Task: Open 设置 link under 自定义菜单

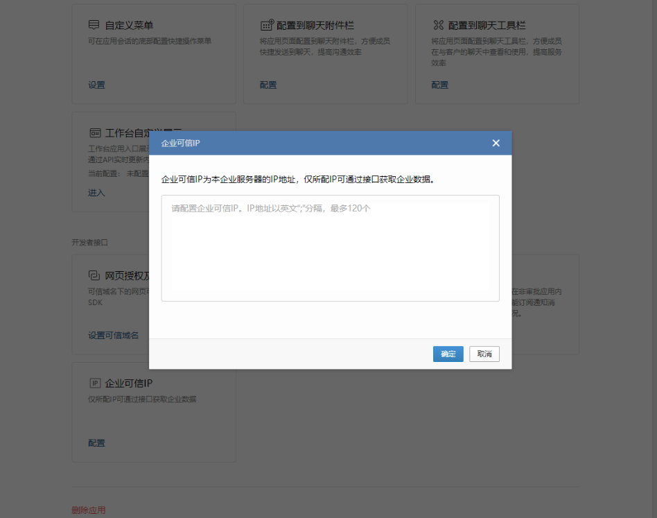Action: click(x=96, y=85)
